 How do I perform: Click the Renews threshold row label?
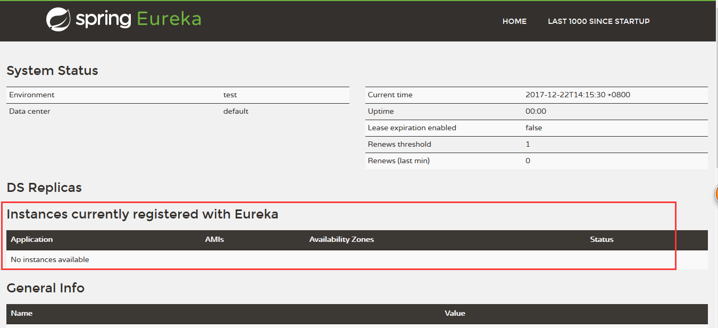(x=399, y=145)
